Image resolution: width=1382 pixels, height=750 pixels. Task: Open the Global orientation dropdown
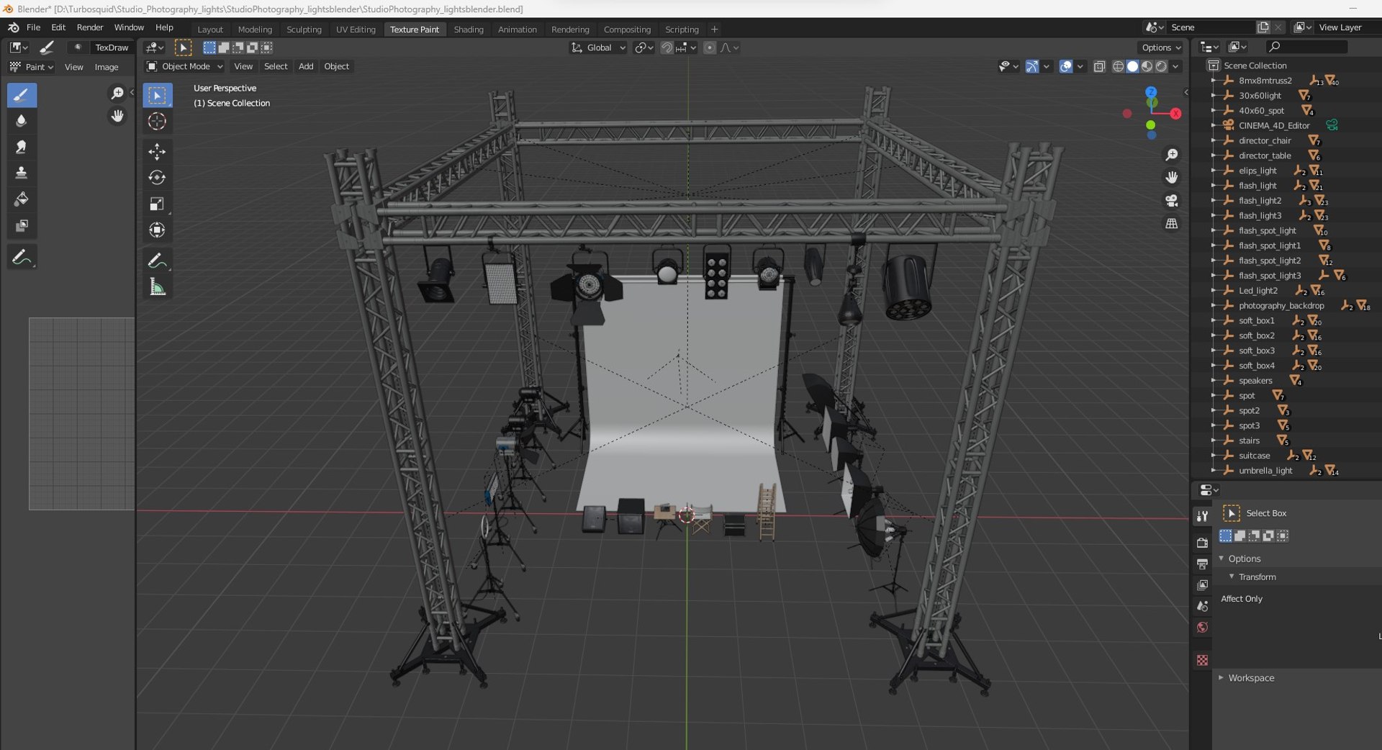(598, 48)
